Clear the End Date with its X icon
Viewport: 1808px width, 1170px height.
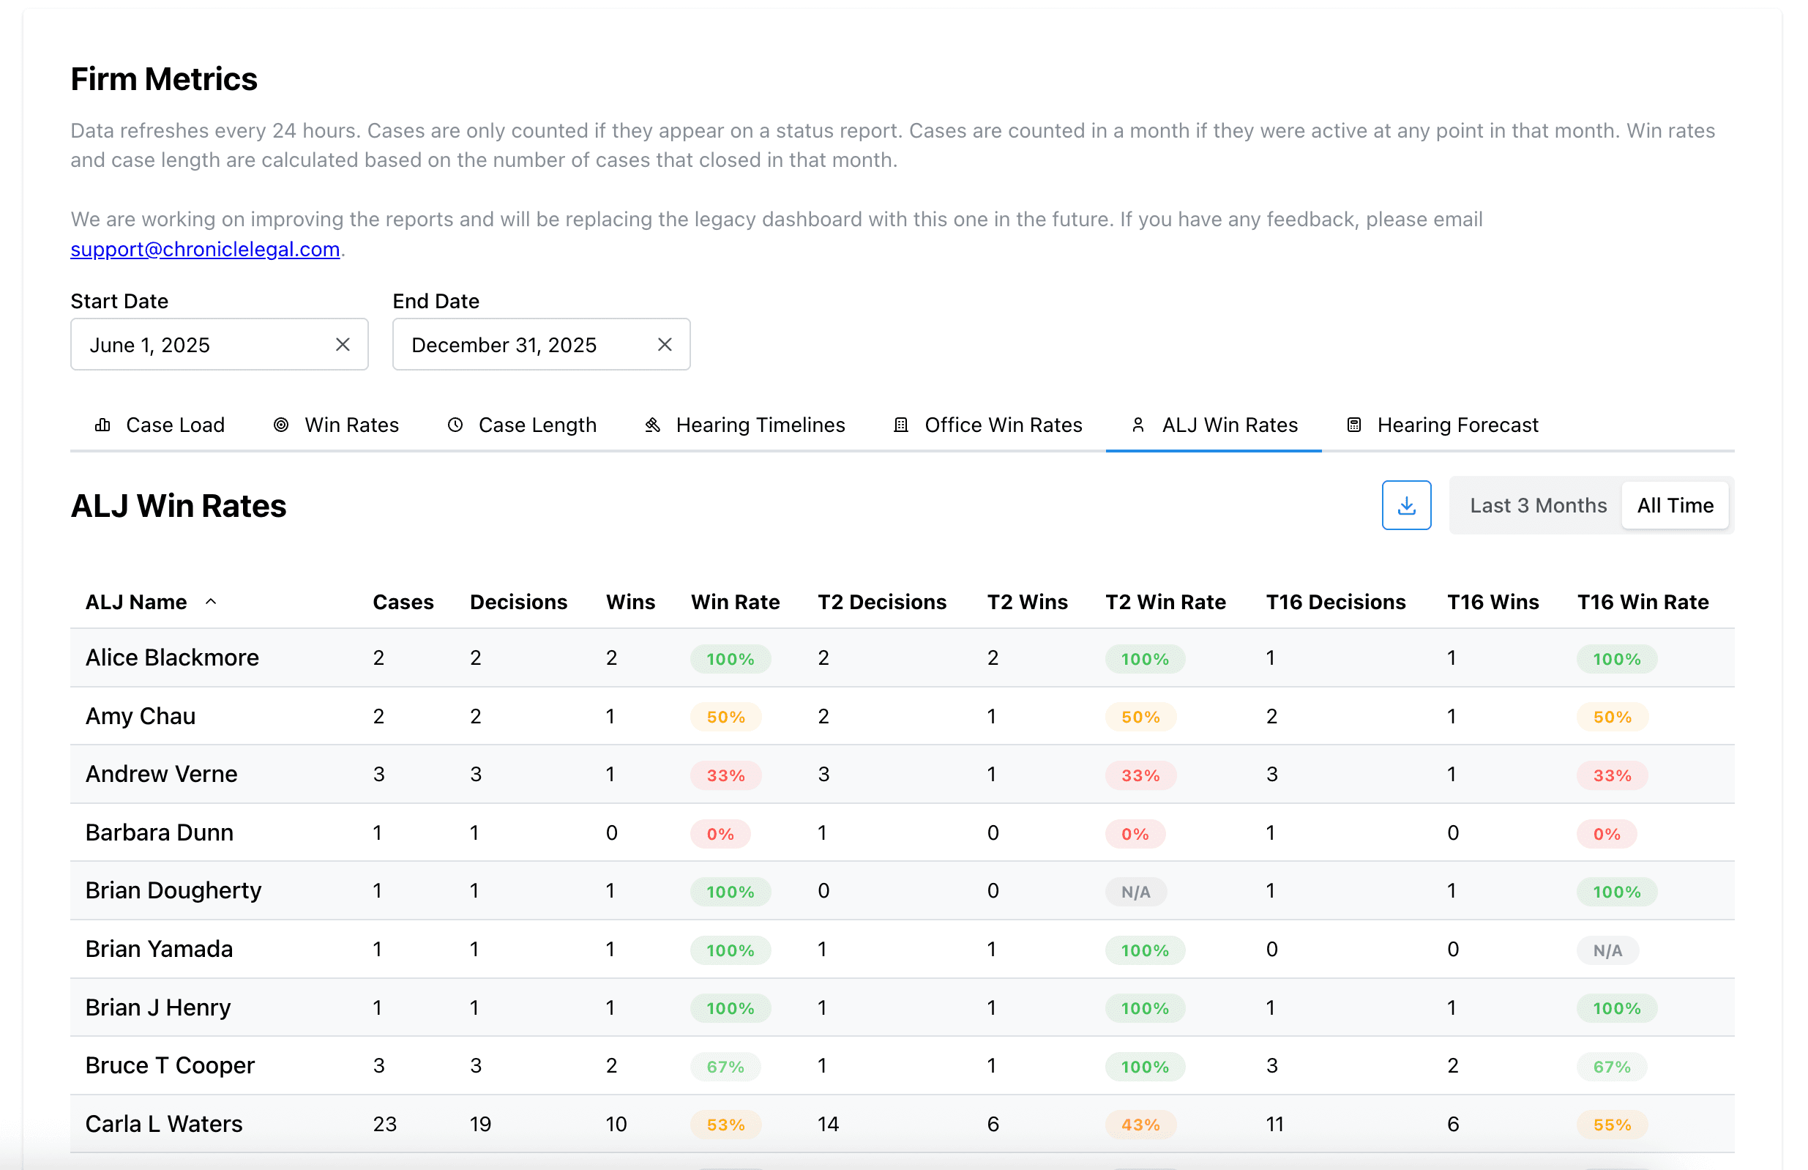664,344
